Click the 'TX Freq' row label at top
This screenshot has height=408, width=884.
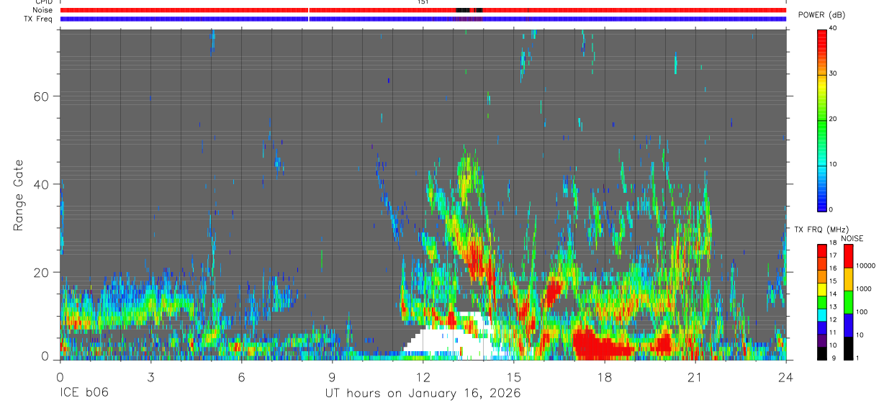[x=40, y=19]
